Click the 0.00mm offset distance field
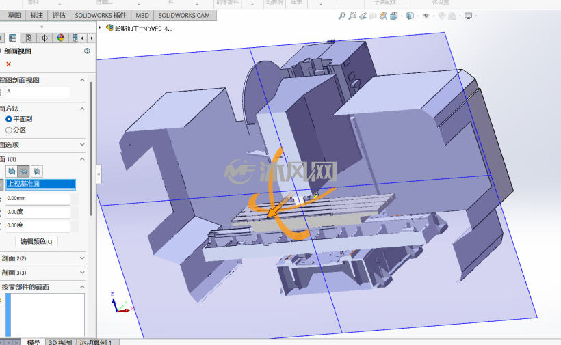The width and height of the screenshot is (561, 345). click(38, 199)
